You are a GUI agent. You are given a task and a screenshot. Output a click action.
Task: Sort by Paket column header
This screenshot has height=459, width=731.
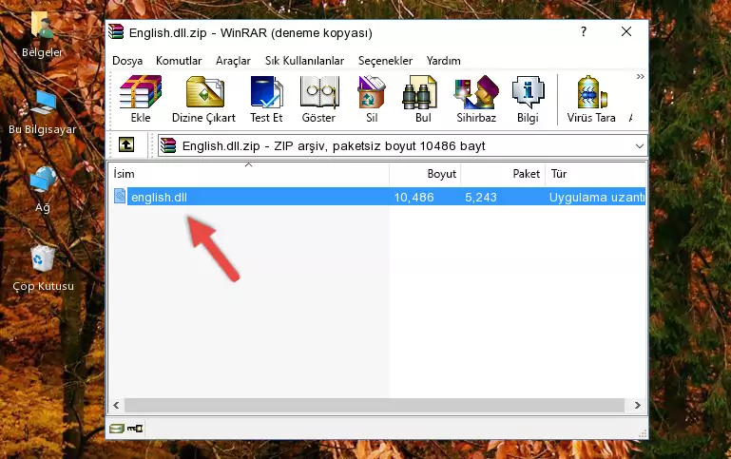click(503, 173)
